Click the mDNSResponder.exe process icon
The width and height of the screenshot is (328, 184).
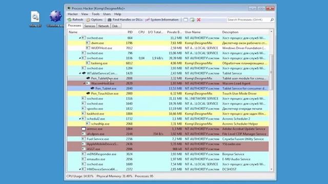[x=84, y=154]
